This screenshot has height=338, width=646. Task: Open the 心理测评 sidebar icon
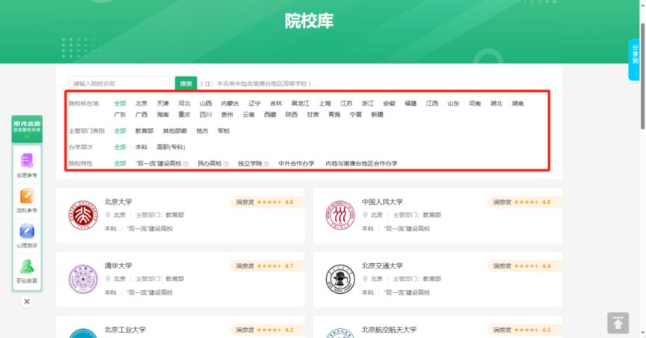point(27,236)
